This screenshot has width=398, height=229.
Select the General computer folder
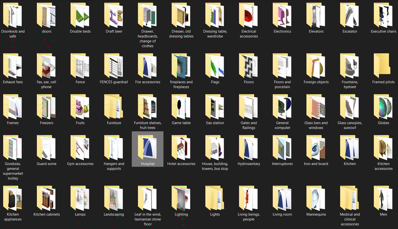282,107
